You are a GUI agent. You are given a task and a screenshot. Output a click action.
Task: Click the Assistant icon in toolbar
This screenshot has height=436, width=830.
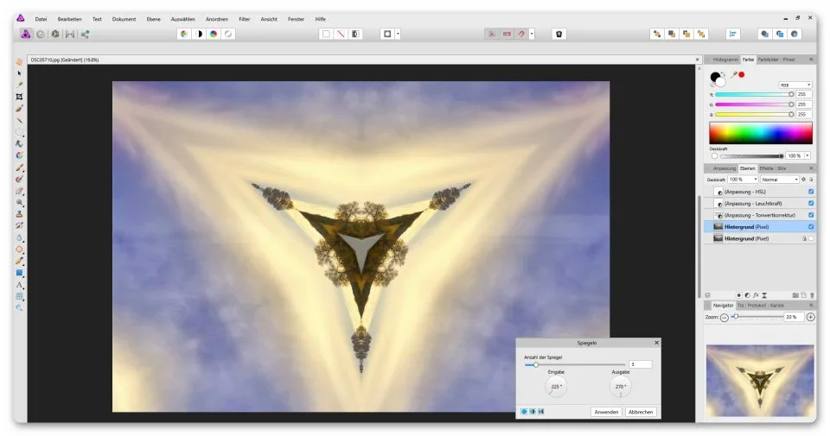point(559,34)
